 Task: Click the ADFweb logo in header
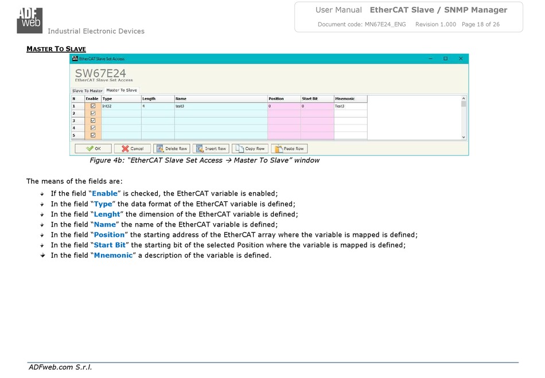click(29, 19)
